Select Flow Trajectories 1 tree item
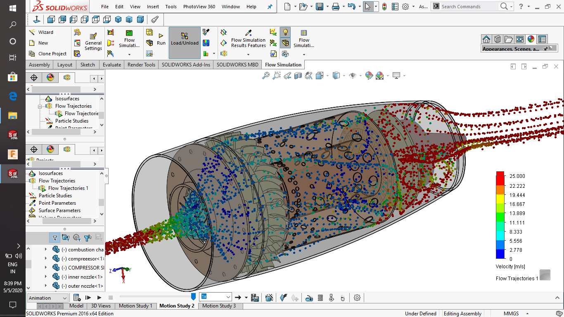564x317 pixels. click(x=68, y=188)
